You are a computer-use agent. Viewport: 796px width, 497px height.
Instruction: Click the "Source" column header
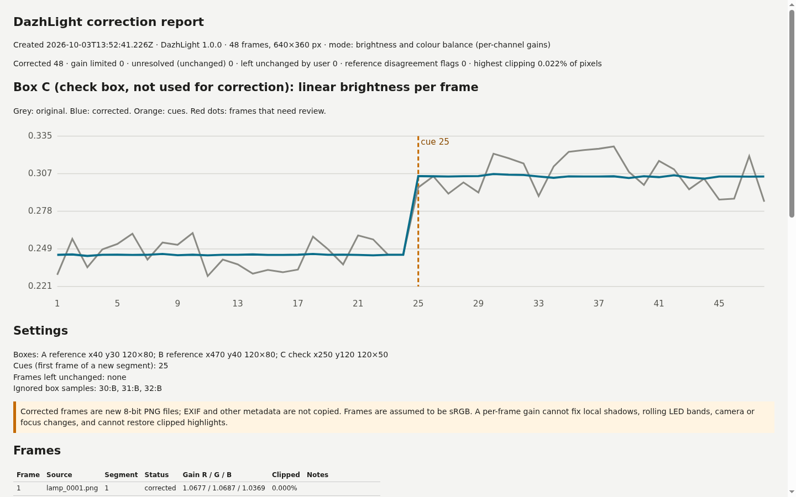pyautogui.click(x=59, y=475)
